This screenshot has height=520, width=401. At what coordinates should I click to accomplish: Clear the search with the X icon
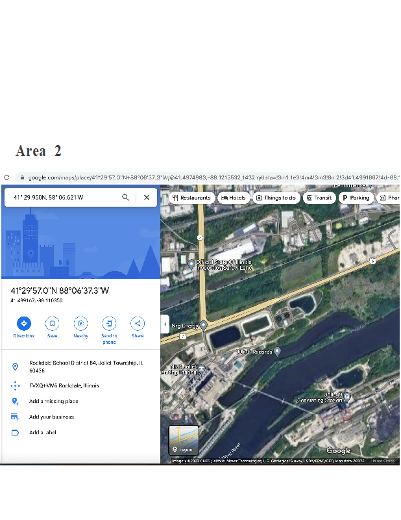click(x=147, y=198)
